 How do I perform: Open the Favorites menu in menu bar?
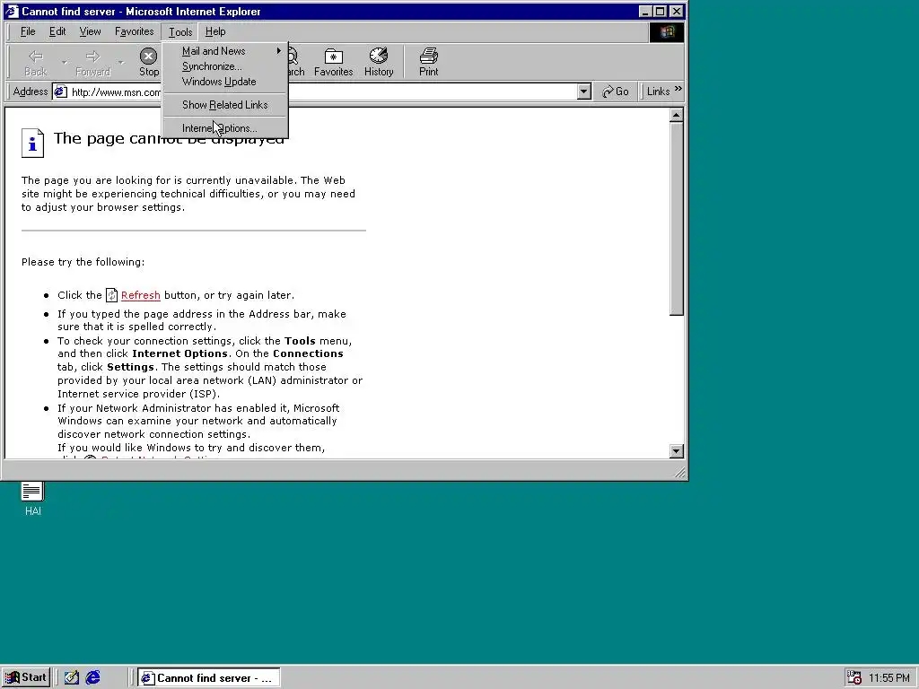[135, 31]
